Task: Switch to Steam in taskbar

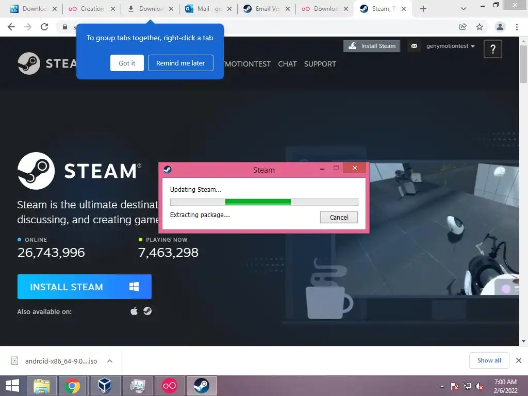Action: (x=202, y=386)
